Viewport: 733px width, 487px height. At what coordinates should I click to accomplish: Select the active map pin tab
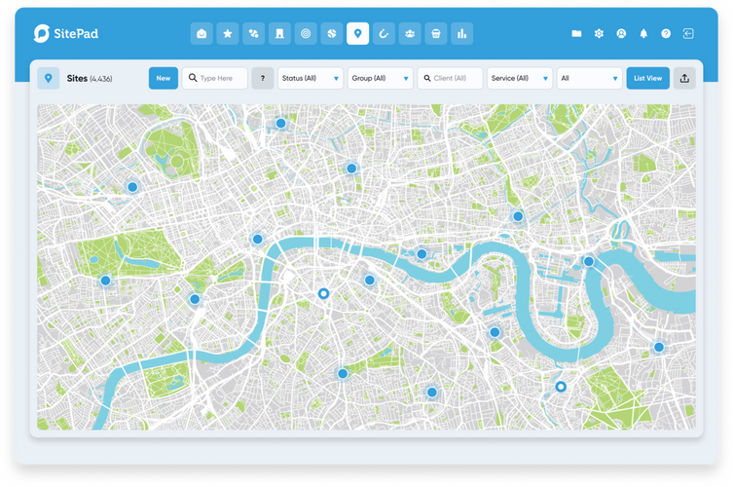click(357, 33)
